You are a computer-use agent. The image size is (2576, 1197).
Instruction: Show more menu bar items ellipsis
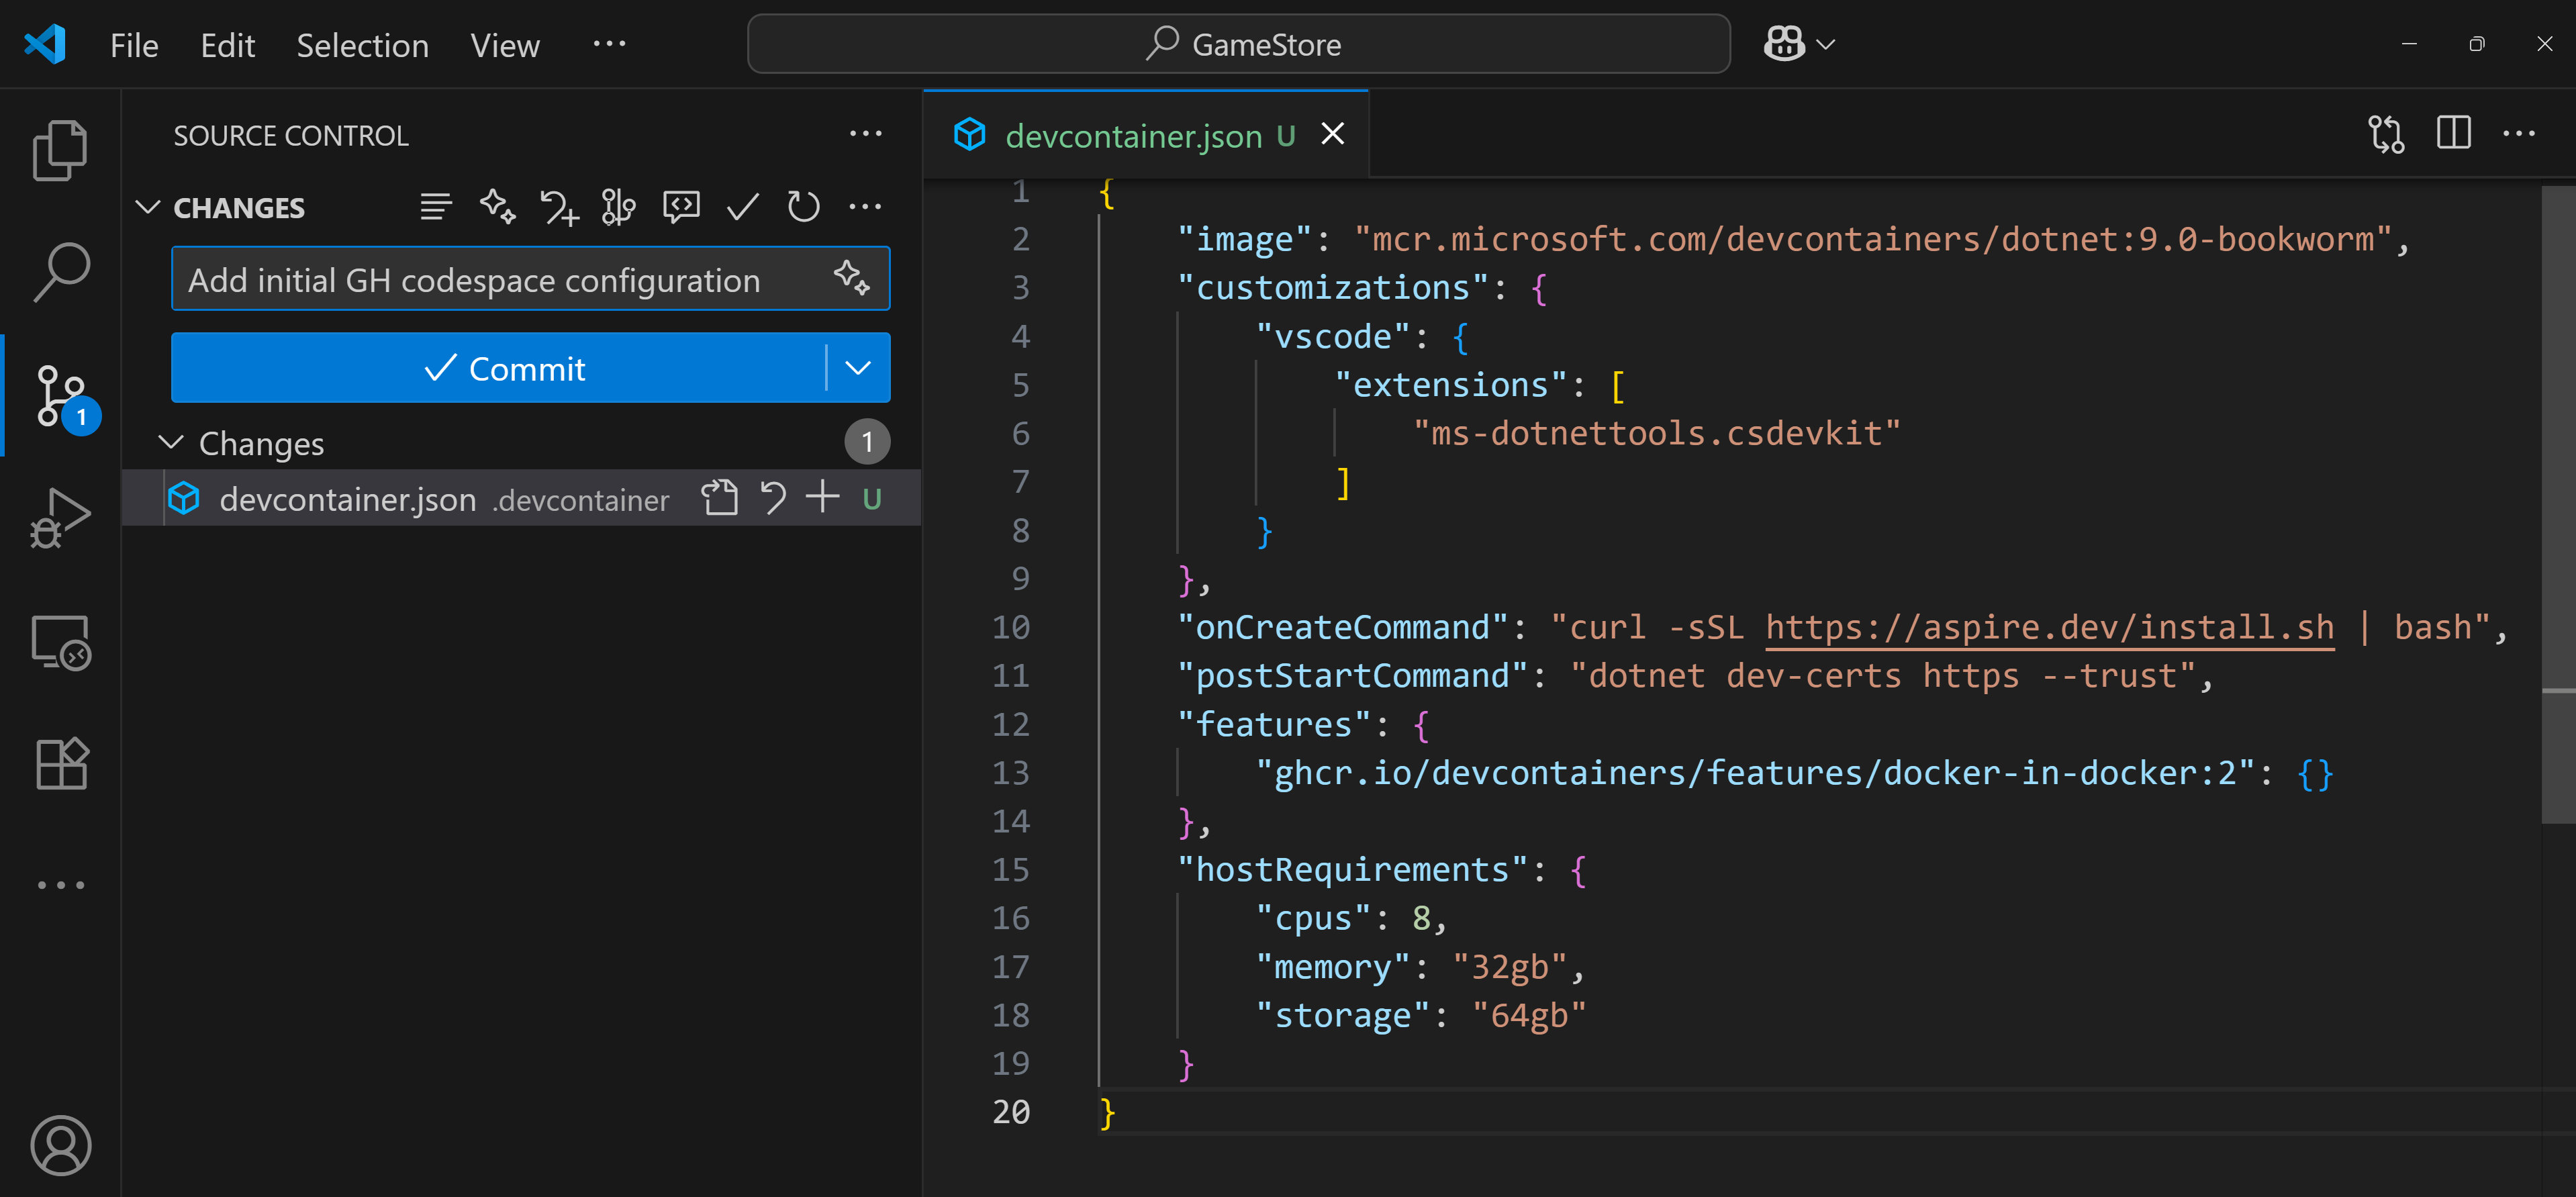click(609, 43)
